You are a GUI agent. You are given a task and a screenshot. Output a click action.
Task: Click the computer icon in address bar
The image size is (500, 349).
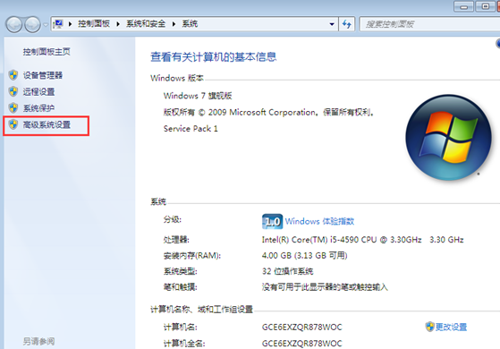[x=58, y=23]
